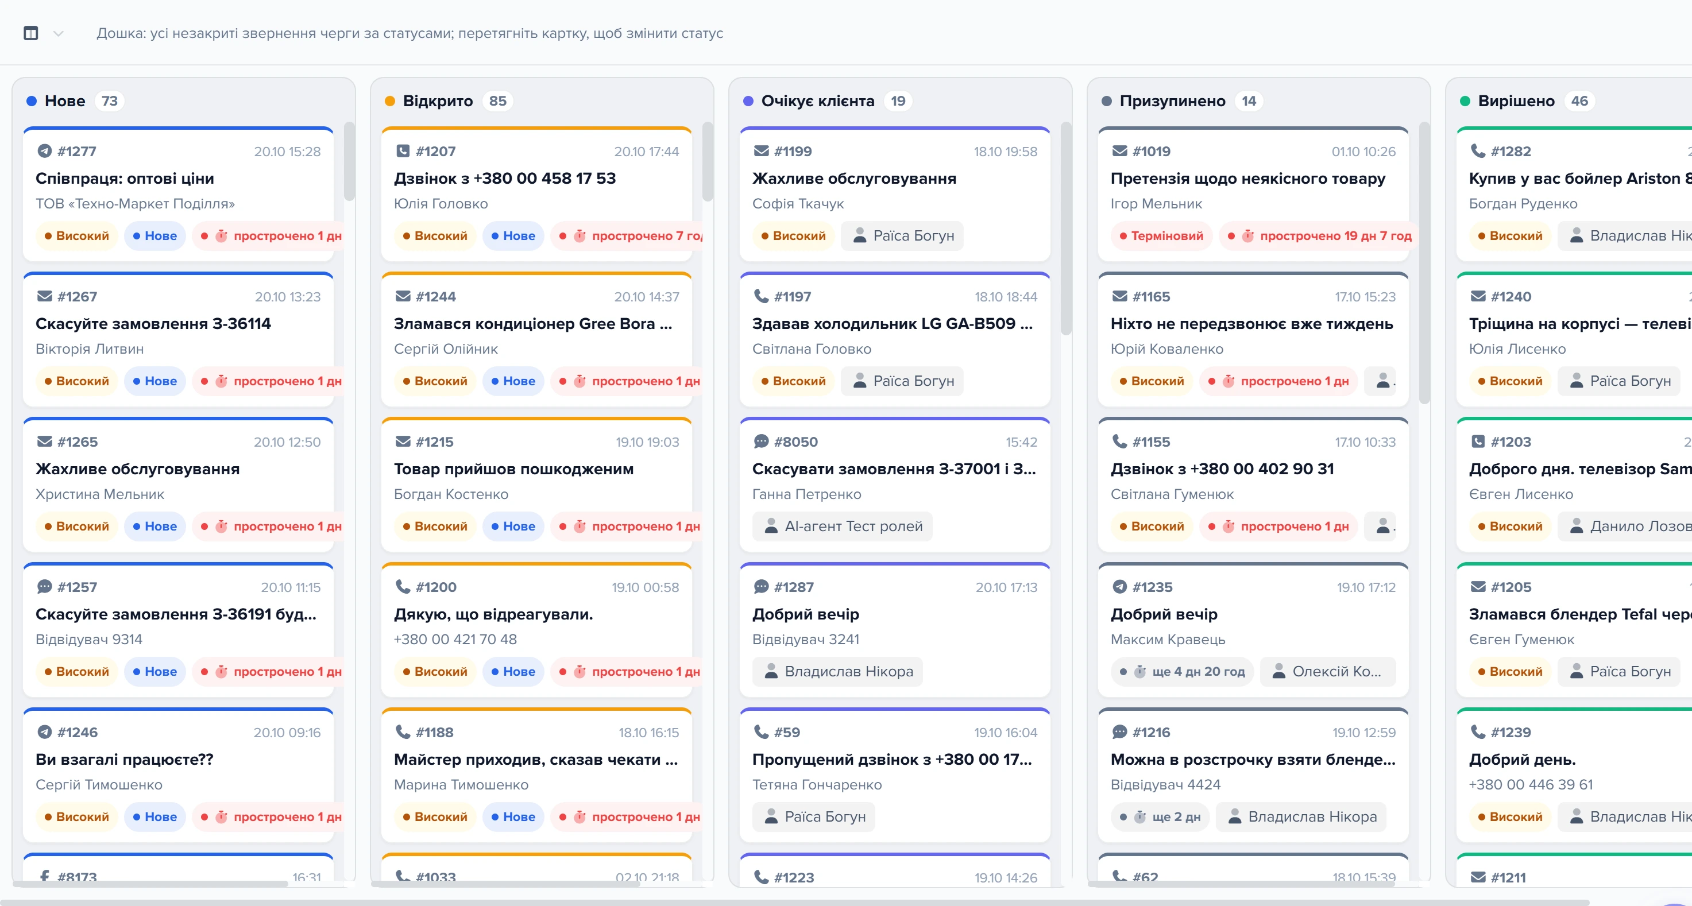The height and width of the screenshot is (906, 1692).
Task: Click phone call icon on ticket #1207
Action: coord(403,151)
